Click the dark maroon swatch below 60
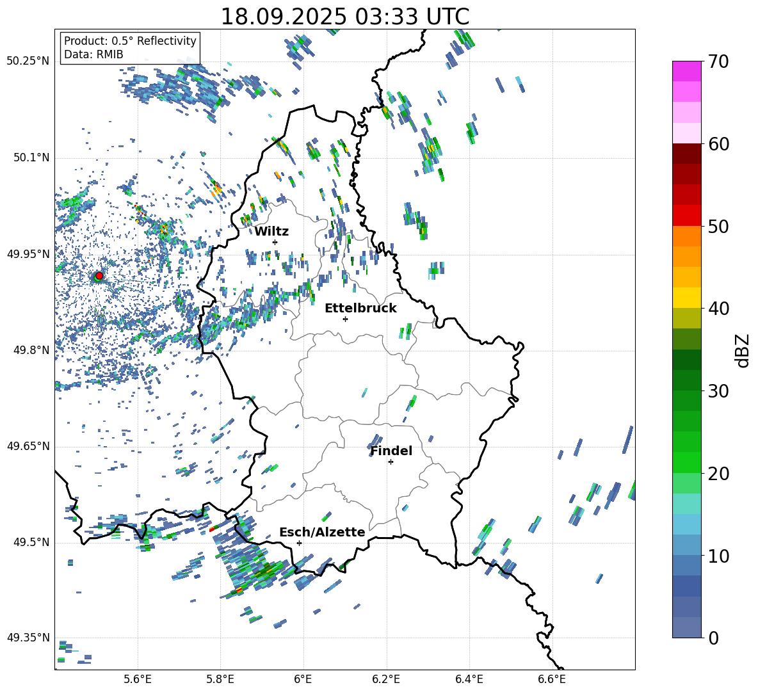758x692 pixels. click(686, 154)
